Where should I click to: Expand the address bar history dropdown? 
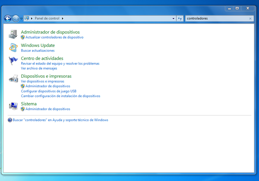[x=173, y=18]
